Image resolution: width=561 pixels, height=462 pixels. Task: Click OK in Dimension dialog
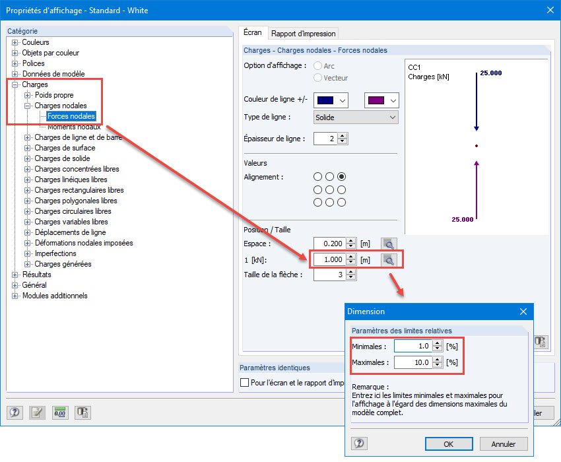tap(449, 444)
